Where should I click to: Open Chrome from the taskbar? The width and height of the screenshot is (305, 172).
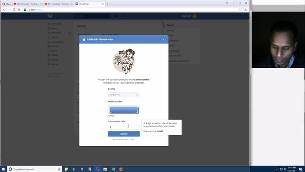(x=90, y=169)
